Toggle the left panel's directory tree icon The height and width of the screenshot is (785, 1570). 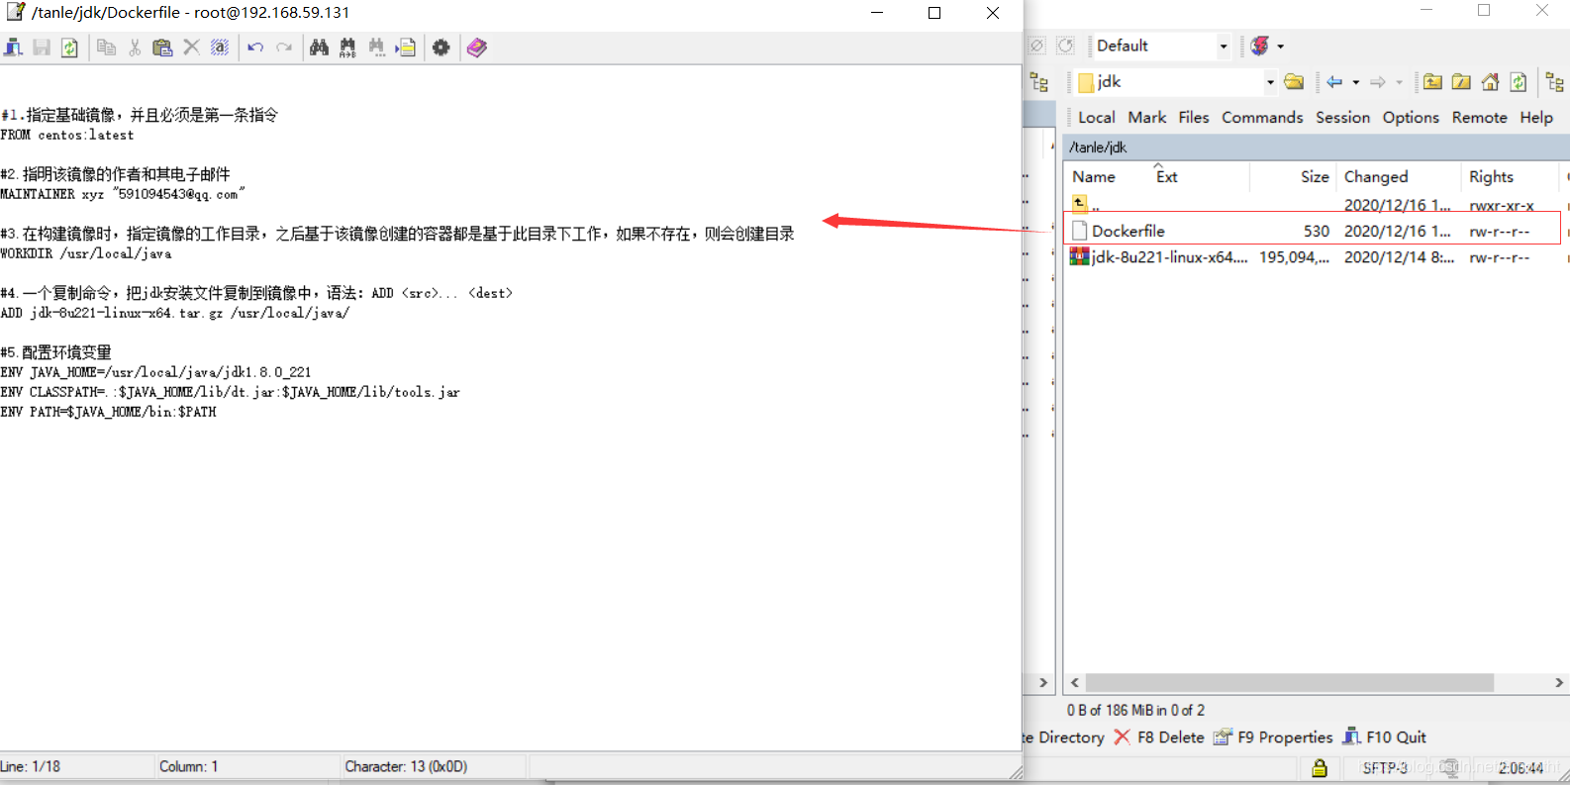point(1038,82)
